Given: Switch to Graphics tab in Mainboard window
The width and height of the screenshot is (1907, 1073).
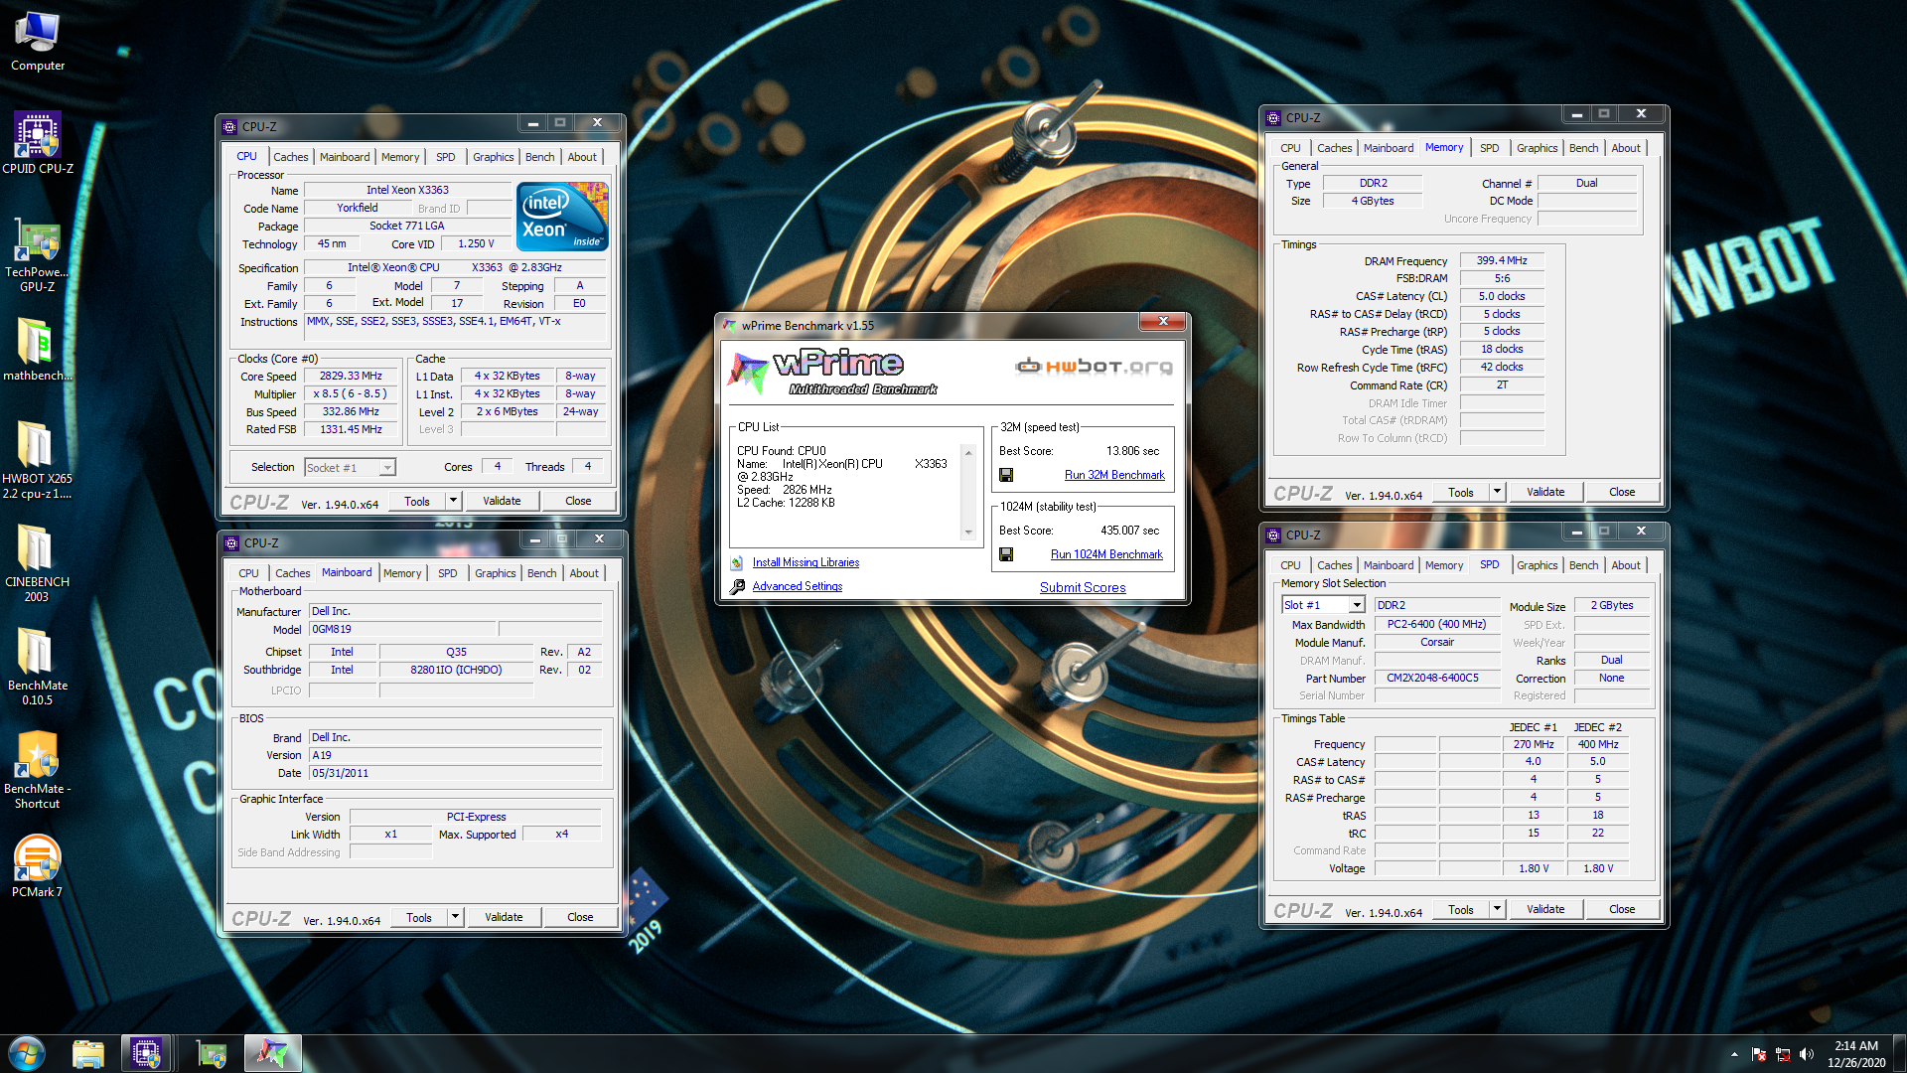Looking at the screenshot, I should tap(495, 573).
